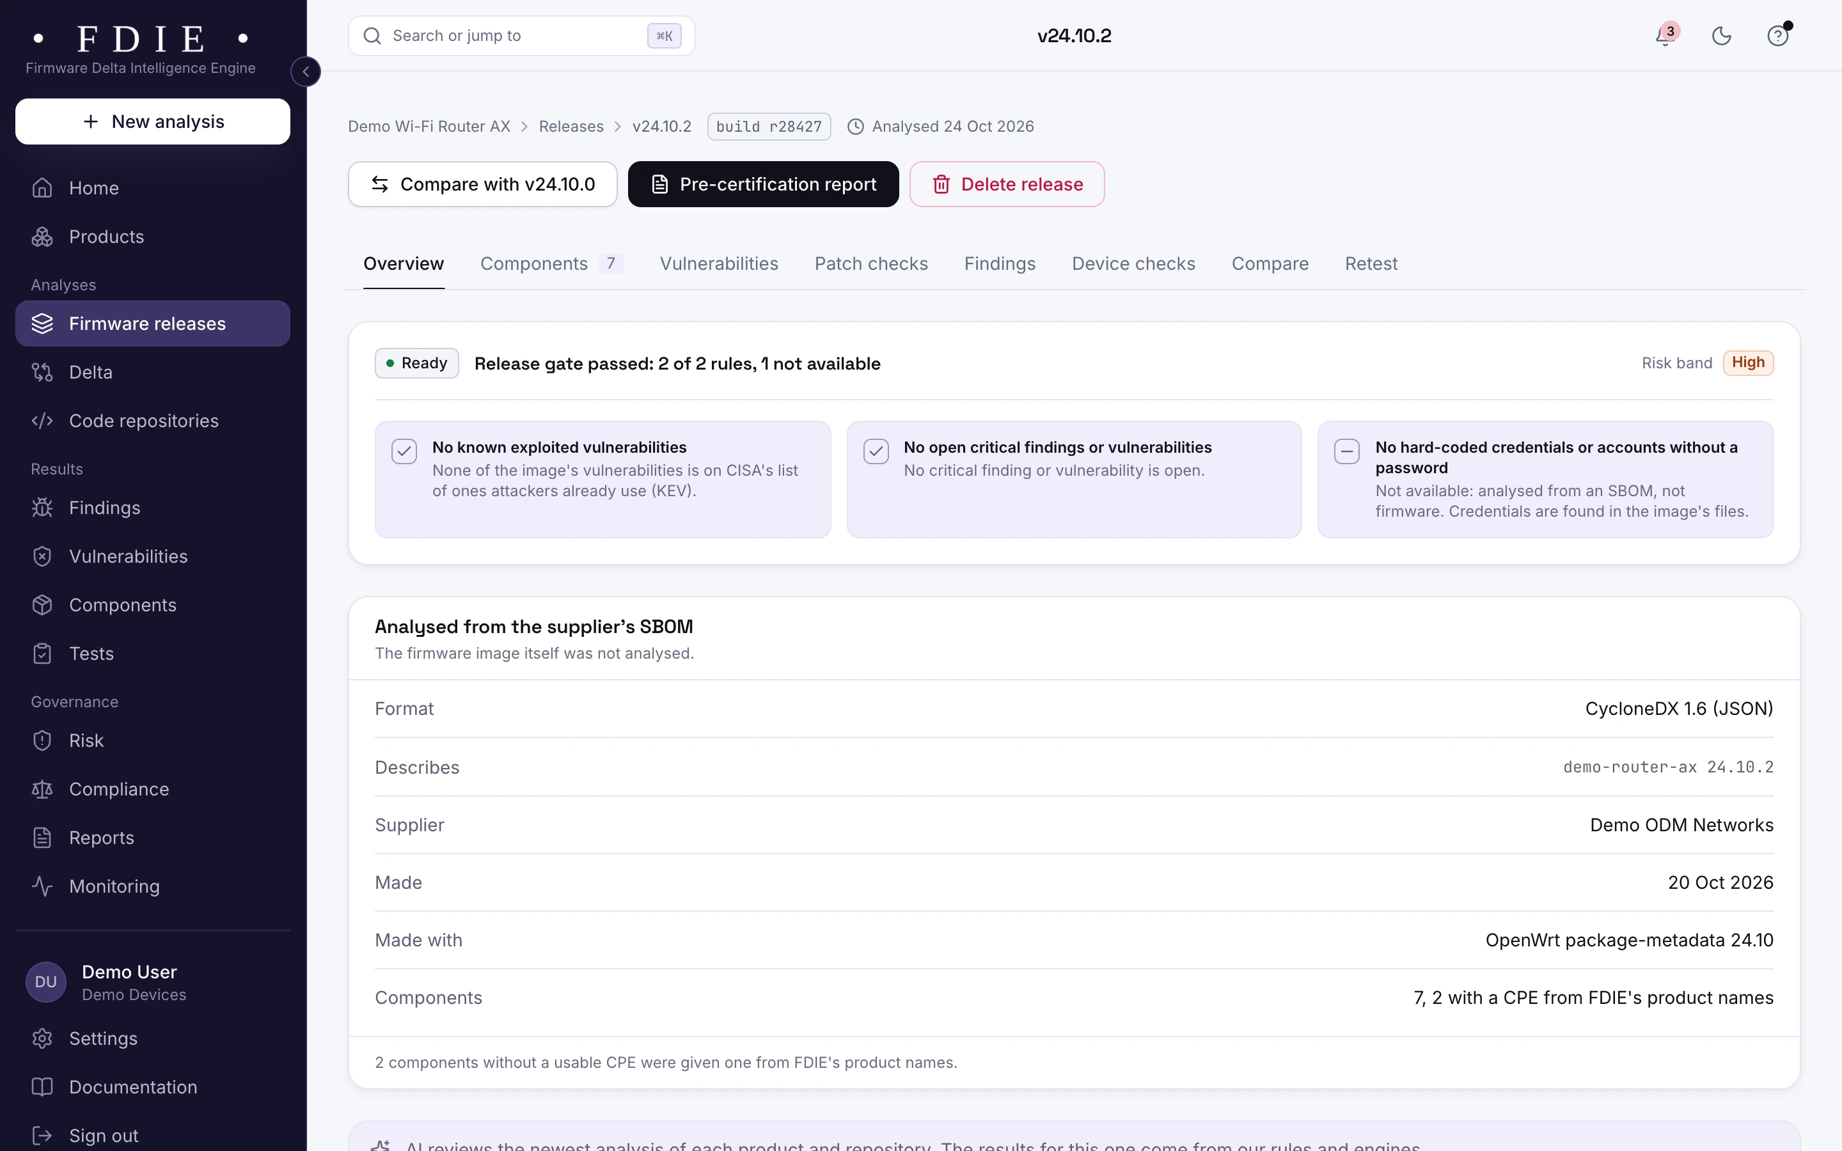This screenshot has width=1842, height=1151.
Task: Generate the Pre-certification report
Action: [x=762, y=184]
